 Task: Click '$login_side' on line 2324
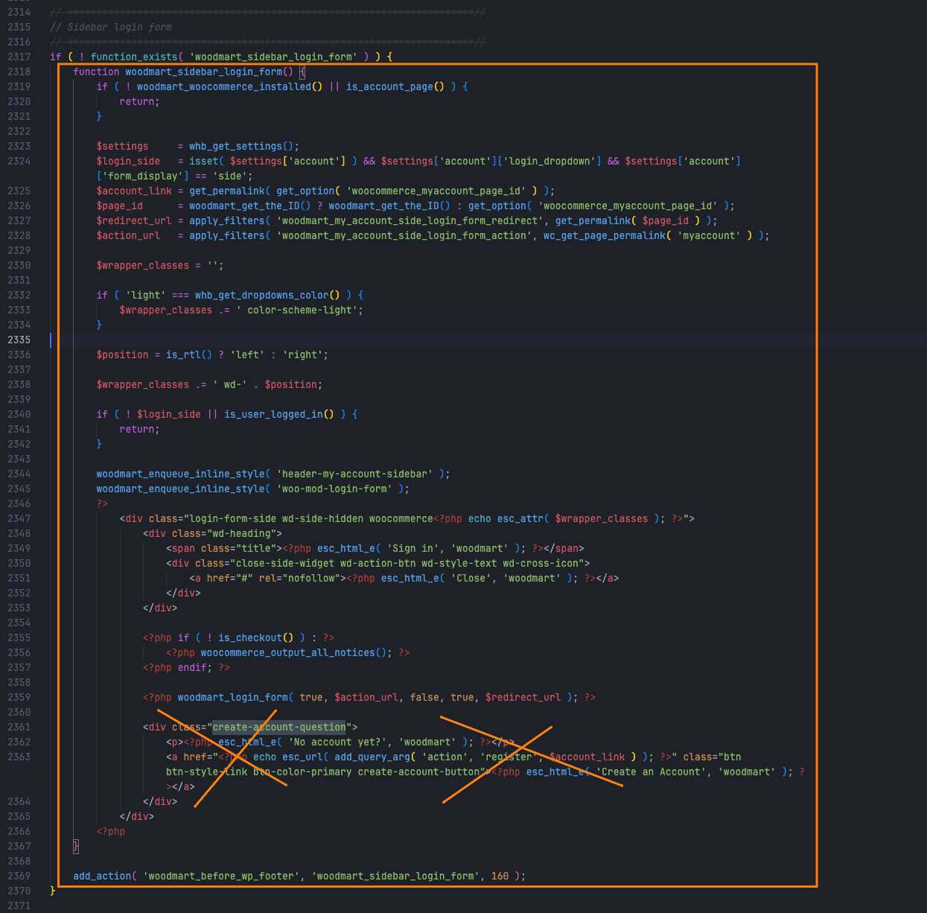coord(128,161)
